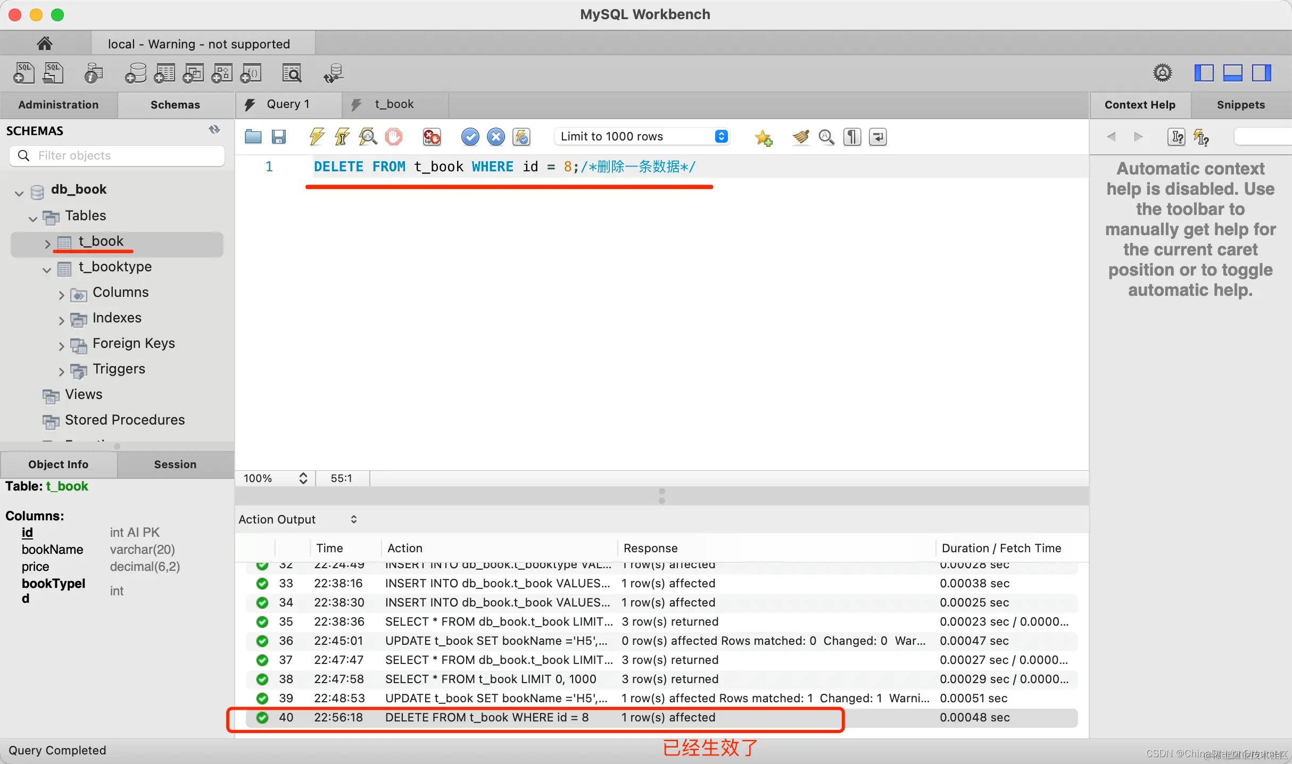Switch to the Session tab
This screenshot has height=764, width=1292.
[x=175, y=464]
